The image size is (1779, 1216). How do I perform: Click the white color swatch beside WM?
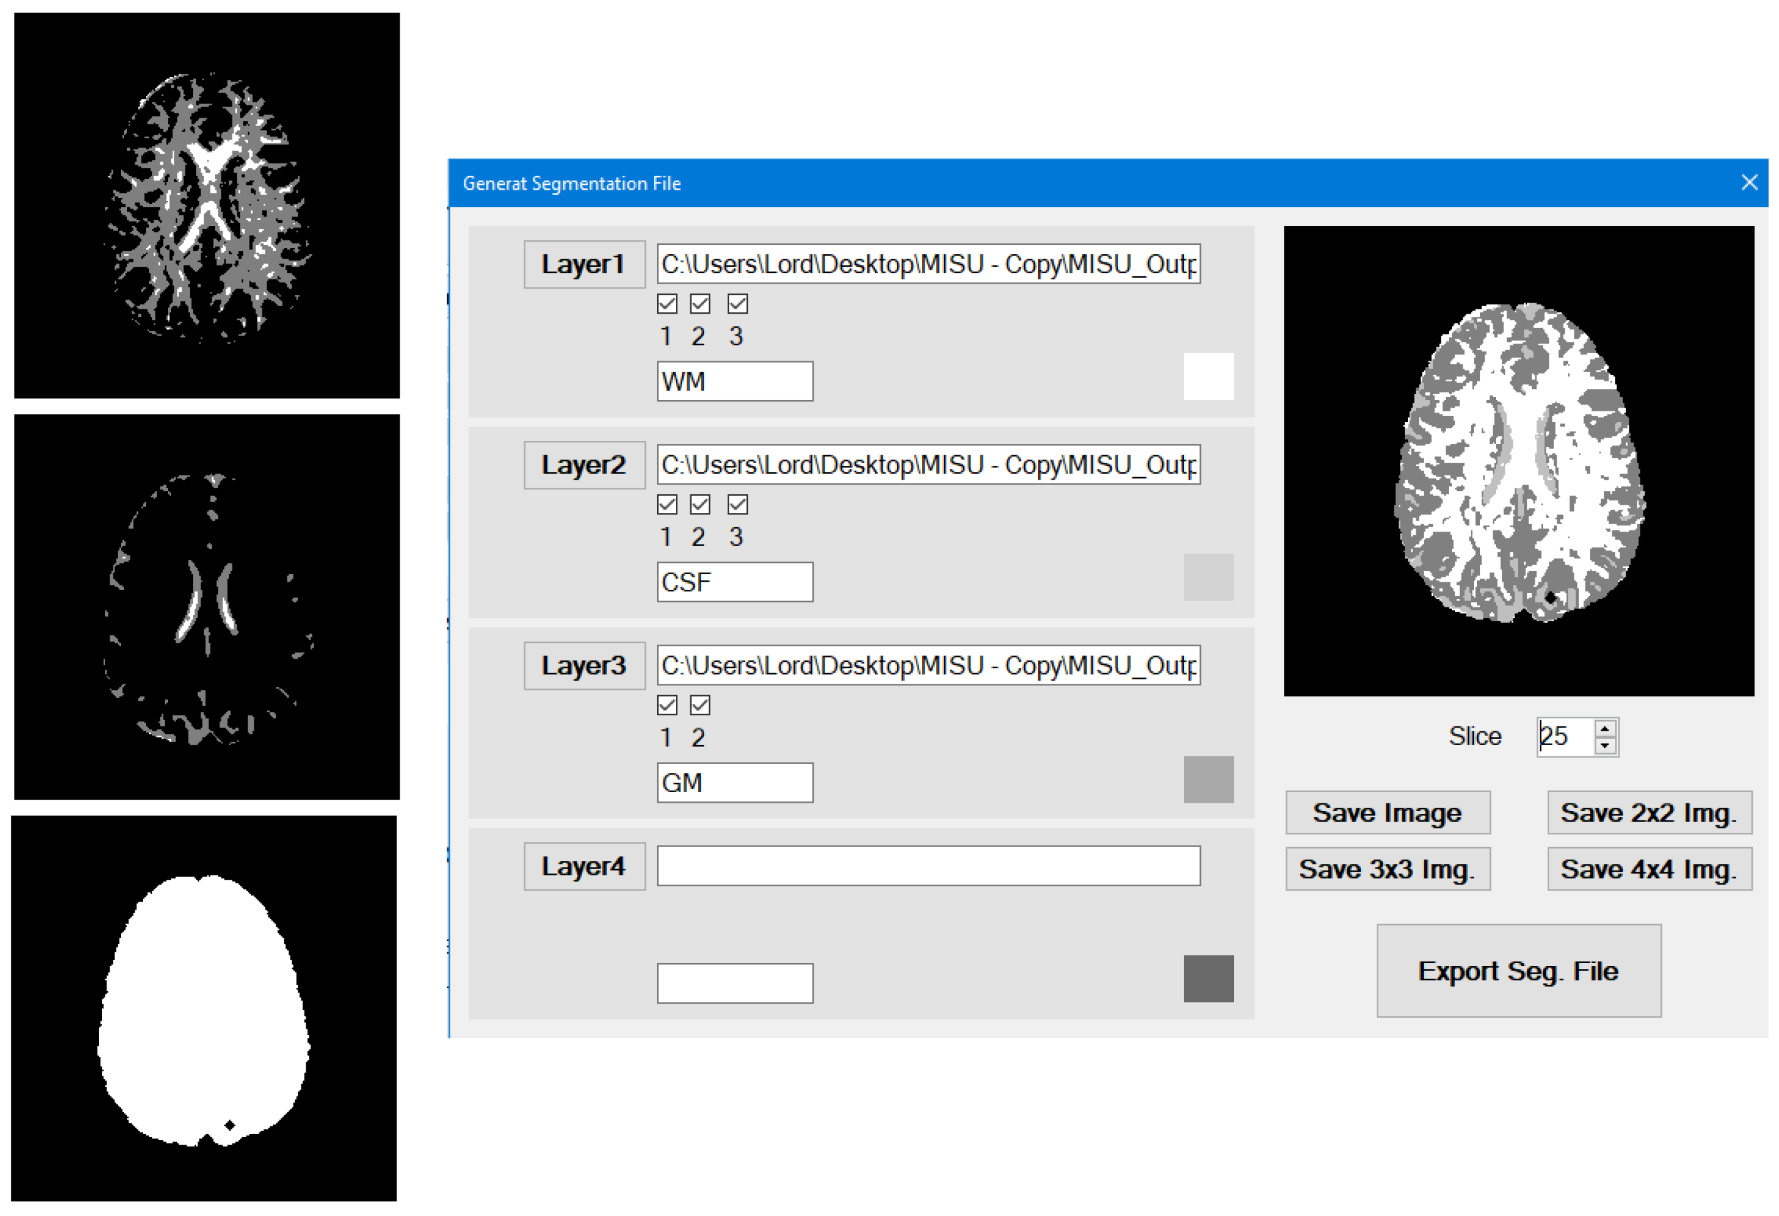click(1209, 378)
